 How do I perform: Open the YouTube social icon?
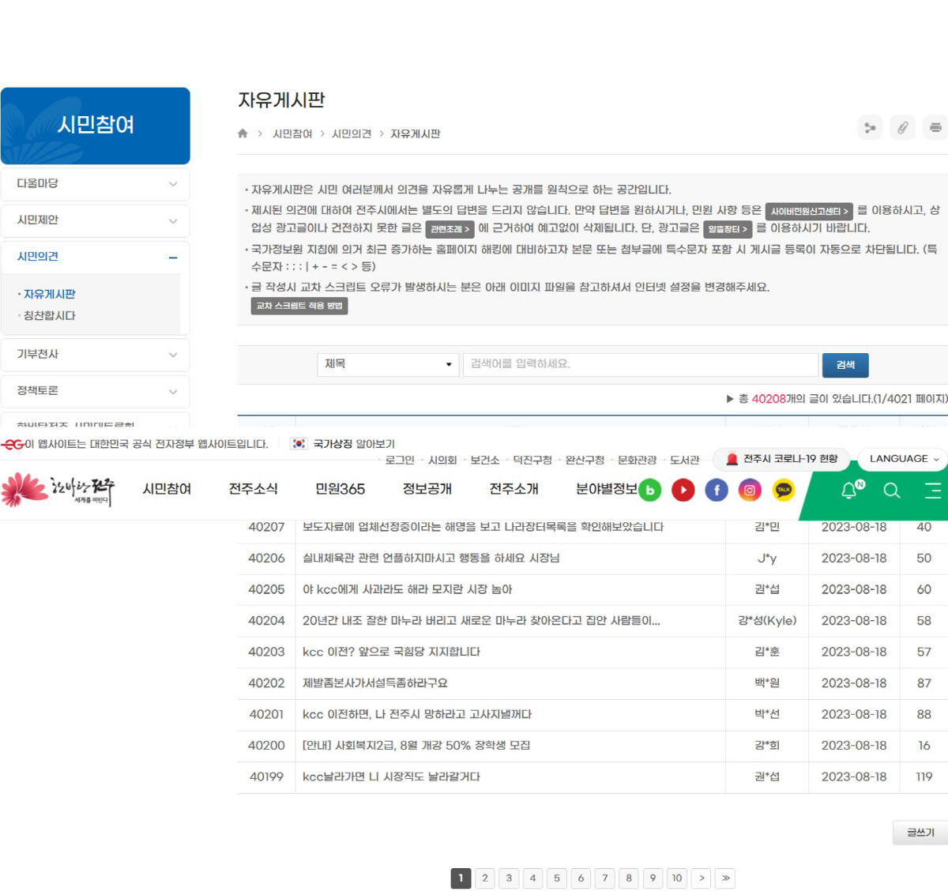point(683,491)
